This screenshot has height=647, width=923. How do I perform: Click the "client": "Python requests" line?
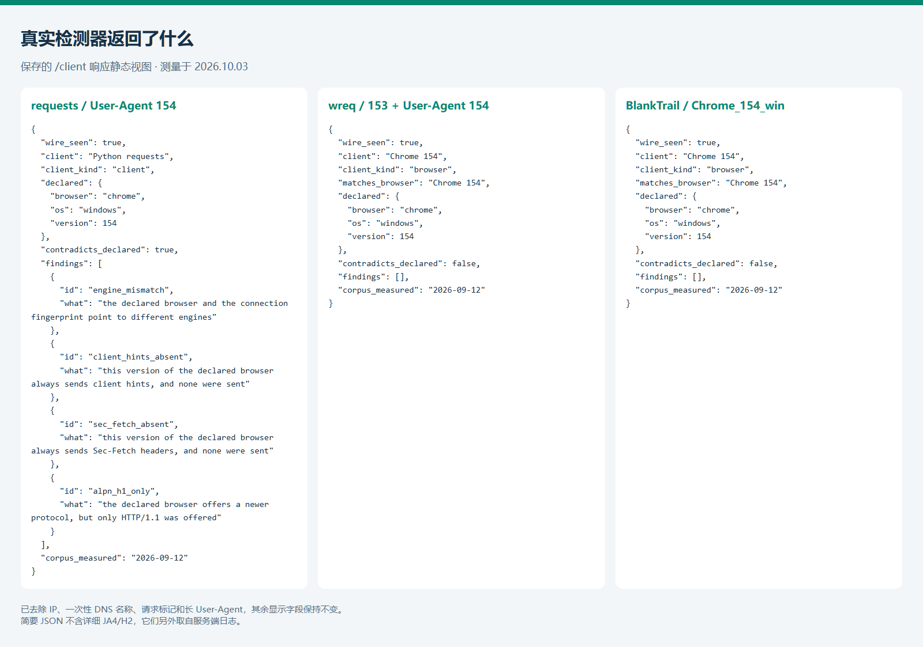(107, 156)
